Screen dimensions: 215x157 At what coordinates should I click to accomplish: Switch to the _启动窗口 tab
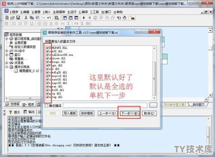[x=198, y=105]
